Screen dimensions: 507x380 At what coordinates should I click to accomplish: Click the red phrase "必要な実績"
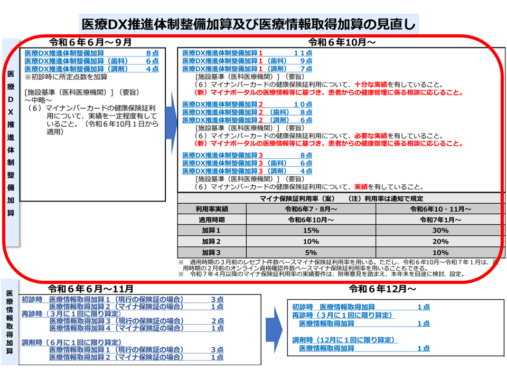point(371,136)
